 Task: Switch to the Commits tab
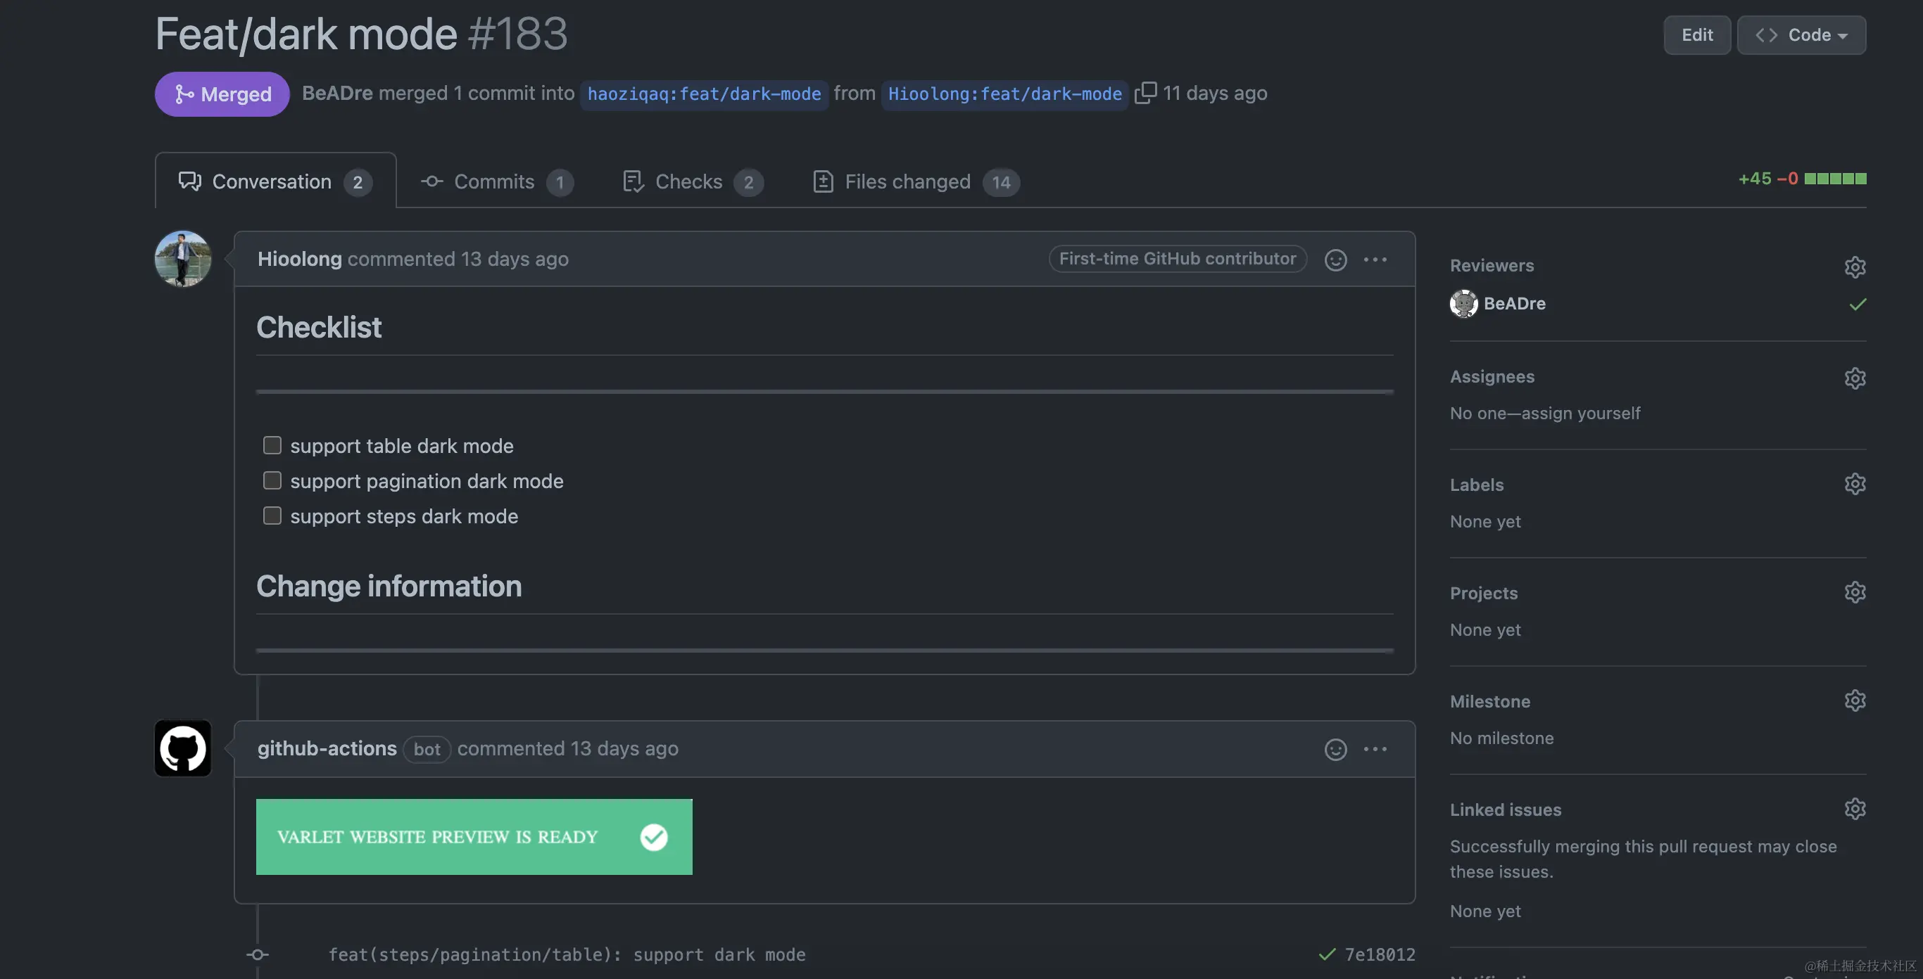495,182
